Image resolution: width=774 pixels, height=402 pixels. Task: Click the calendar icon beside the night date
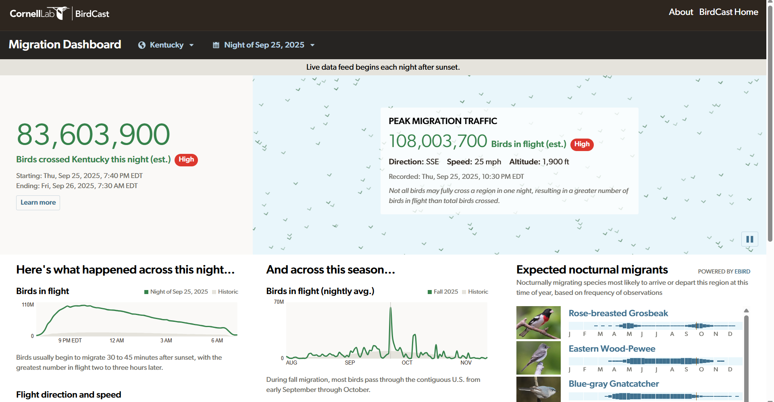click(216, 45)
